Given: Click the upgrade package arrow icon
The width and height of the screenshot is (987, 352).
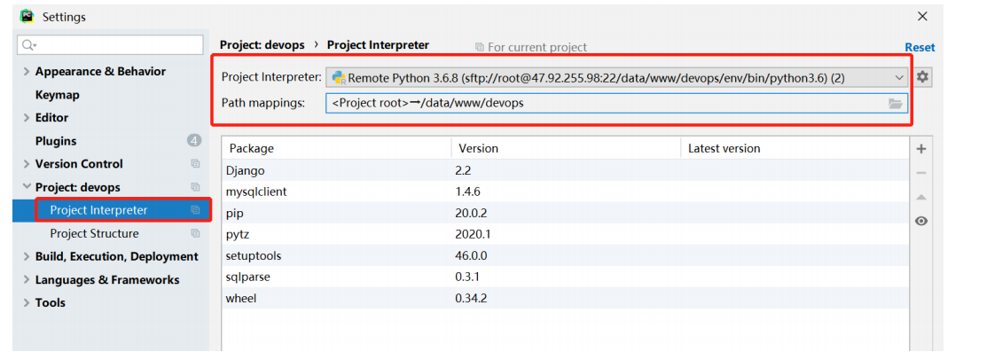Looking at the screenshot, I should tap(920, 197).
